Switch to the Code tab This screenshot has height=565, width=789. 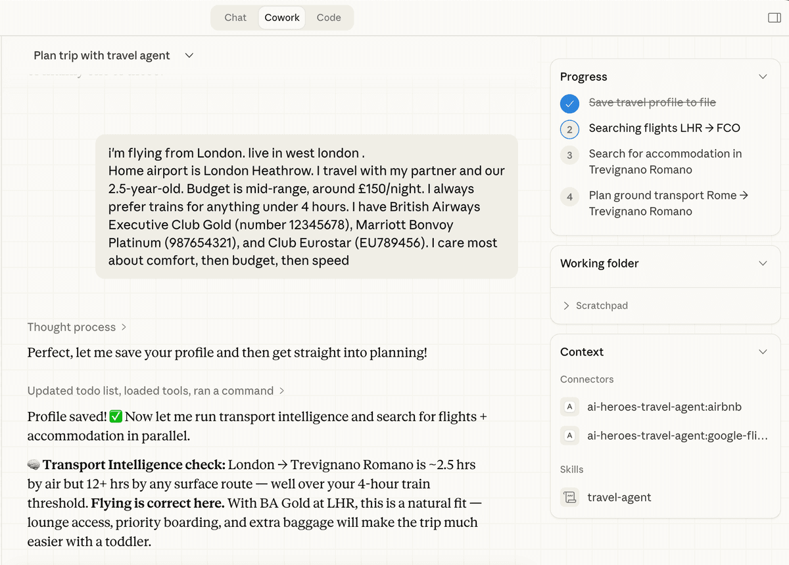[x=329, y=18]
